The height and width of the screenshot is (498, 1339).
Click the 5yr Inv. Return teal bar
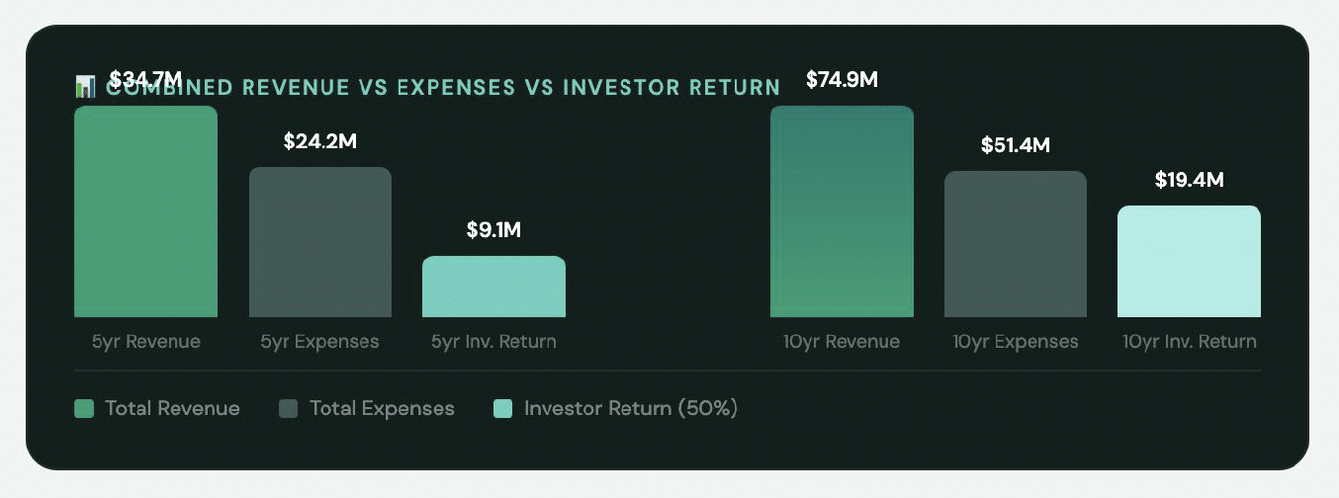[x=493, y=287]
